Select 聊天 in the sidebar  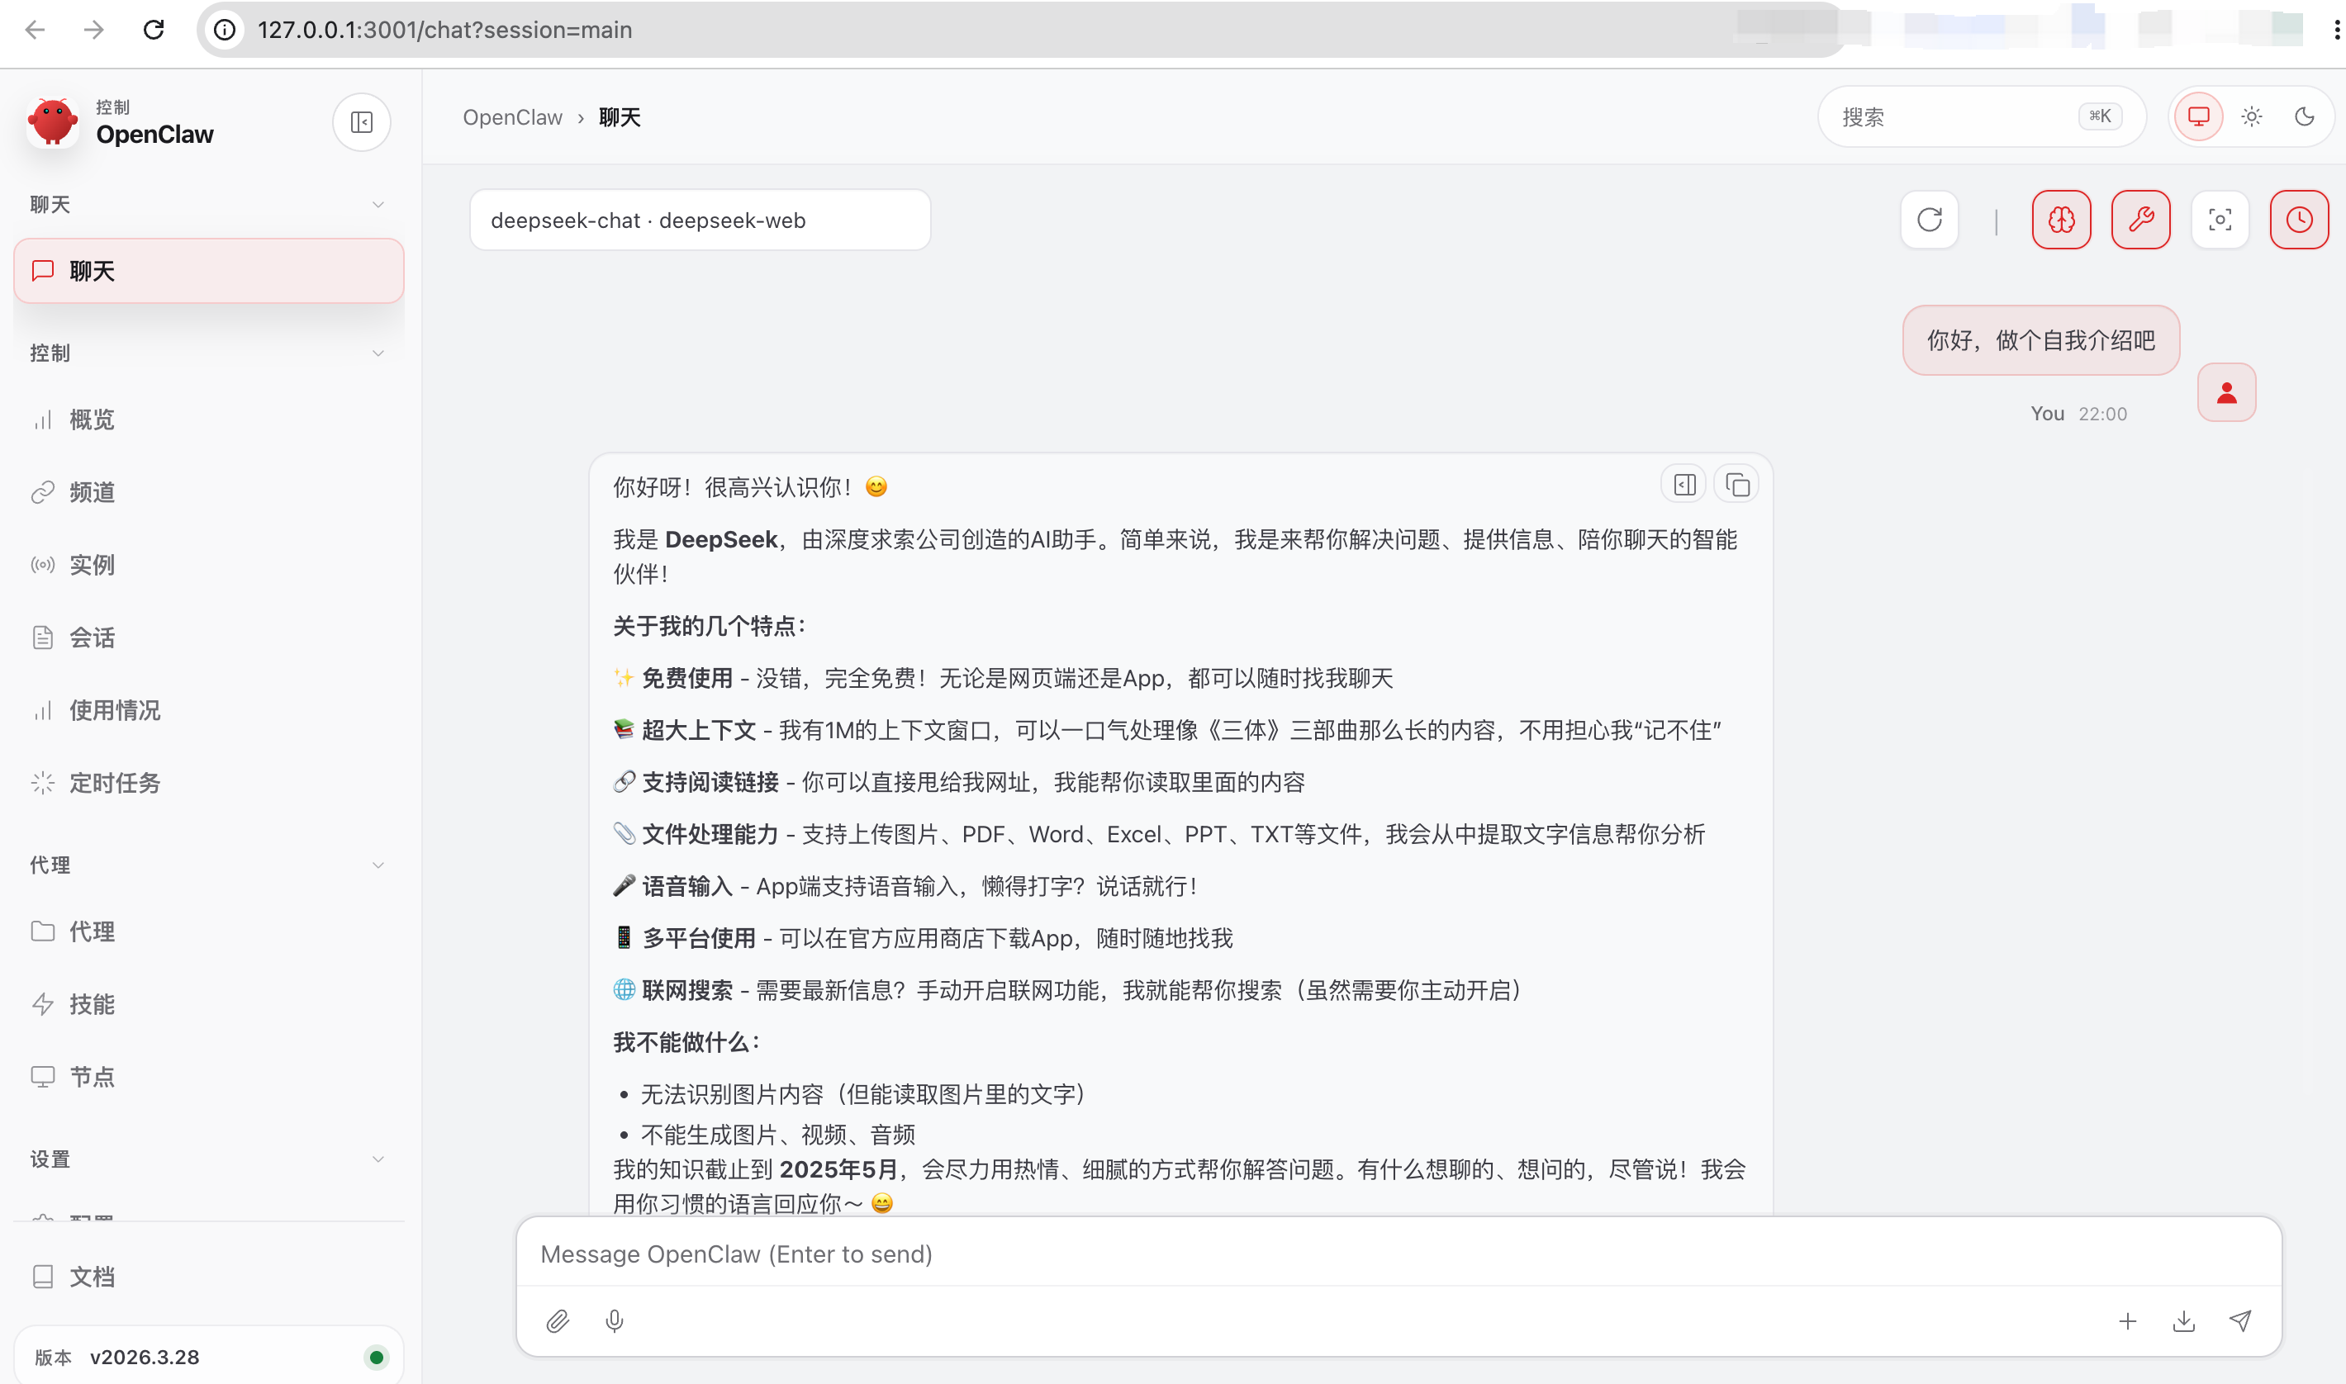point(209,271)
